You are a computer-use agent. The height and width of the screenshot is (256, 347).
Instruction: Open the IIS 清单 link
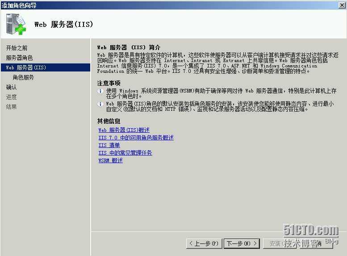pyautogui.click(x=109, y=145)
